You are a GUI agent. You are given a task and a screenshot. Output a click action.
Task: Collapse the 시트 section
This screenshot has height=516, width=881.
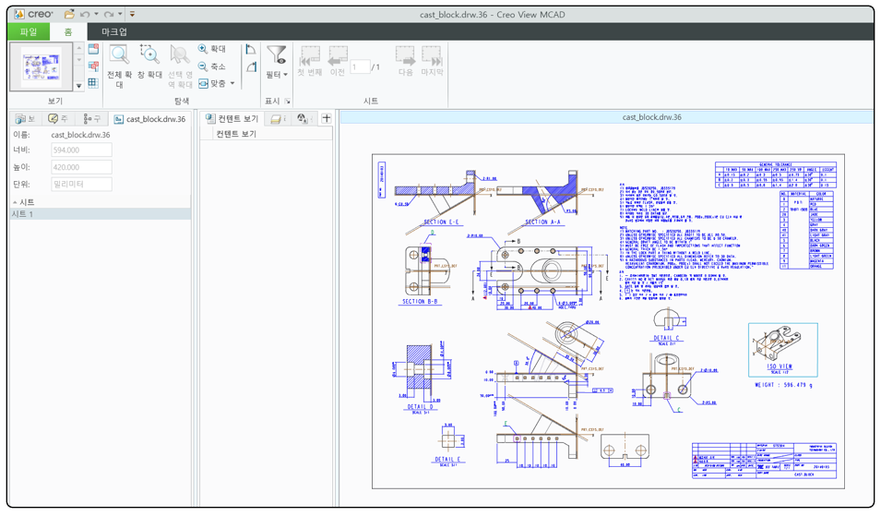[x=15, y=202]
